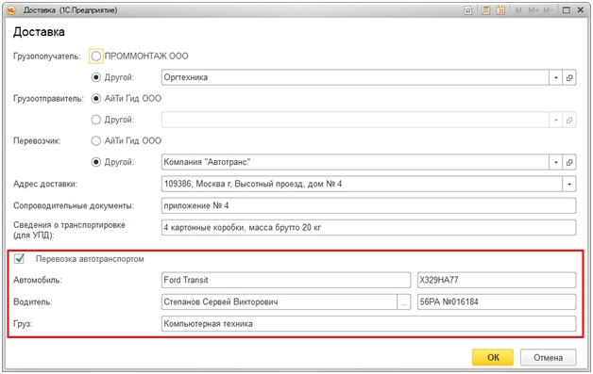The width and height of the screenshot is (593, 374).
Task: Choose АйТи Гид ООО as carrier
Action: 96,141
